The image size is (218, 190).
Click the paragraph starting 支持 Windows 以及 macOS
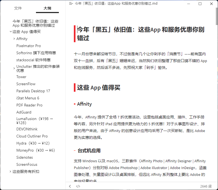coord(140,171)
